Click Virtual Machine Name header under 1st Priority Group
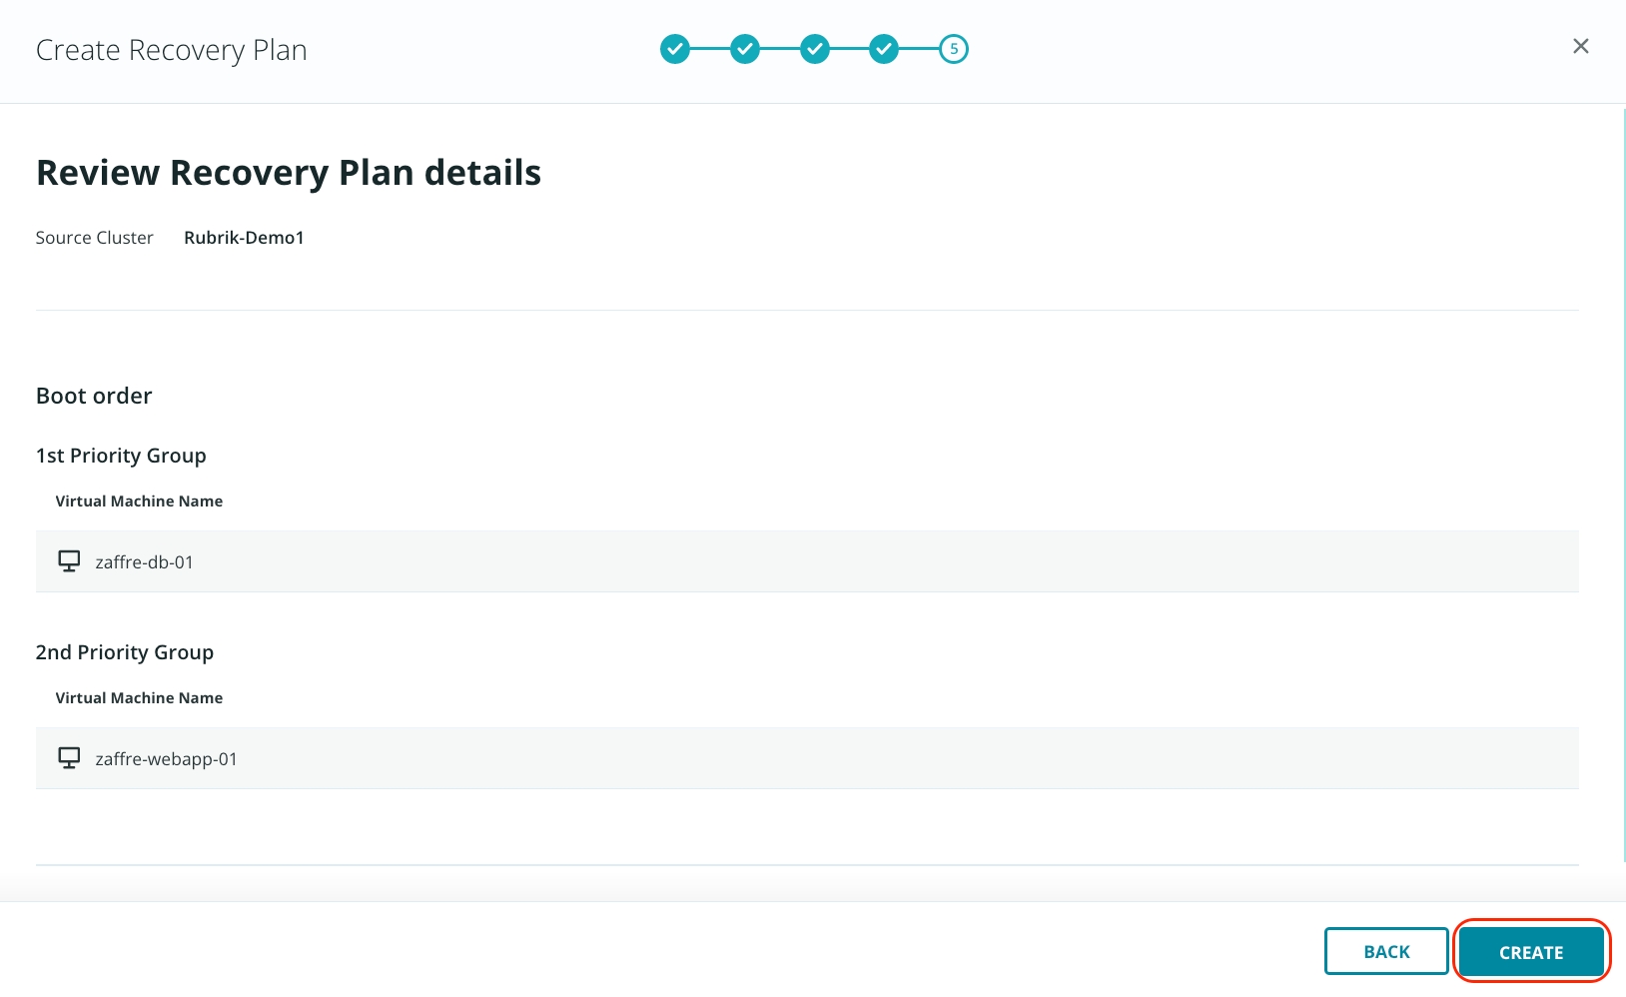Screen dimensions: 1626x997 tap(139, 501)
